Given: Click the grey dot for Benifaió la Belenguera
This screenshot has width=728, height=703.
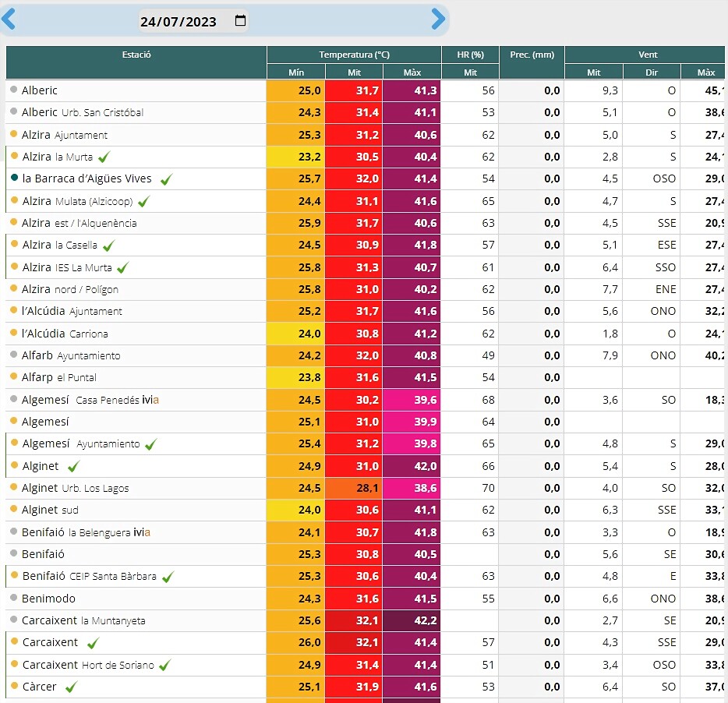Looking at the screenshot, I should (x=13, y=532).
